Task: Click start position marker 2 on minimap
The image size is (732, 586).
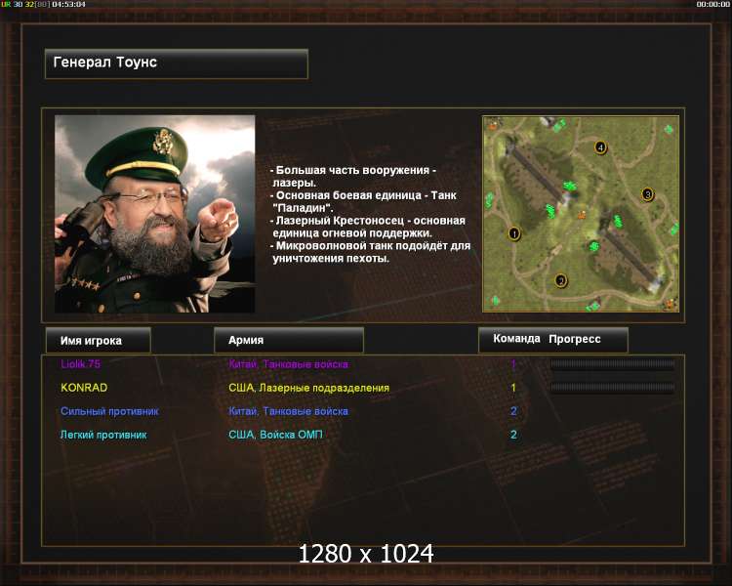Action: [x=560, y=281]
